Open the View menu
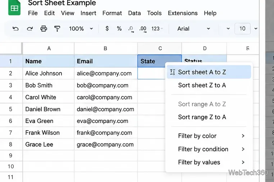This screenshot has width=274, height=182. [x=68, y=13]
